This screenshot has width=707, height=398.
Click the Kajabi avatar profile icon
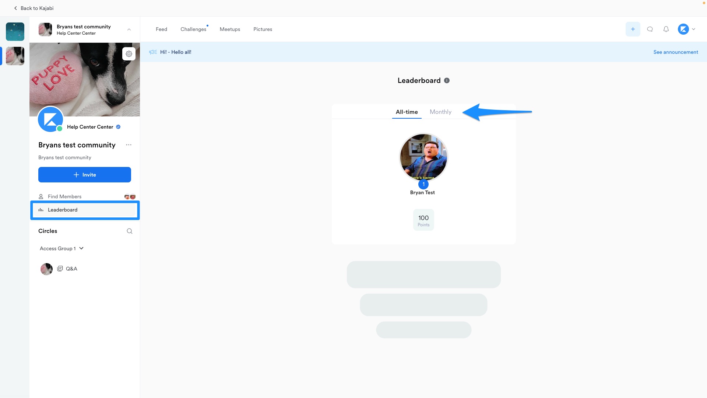tap(683, 29)
